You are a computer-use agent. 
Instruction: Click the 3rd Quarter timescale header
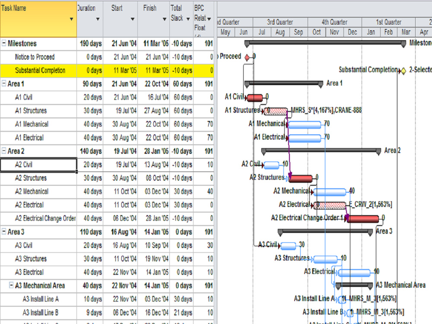coord(280,22)
